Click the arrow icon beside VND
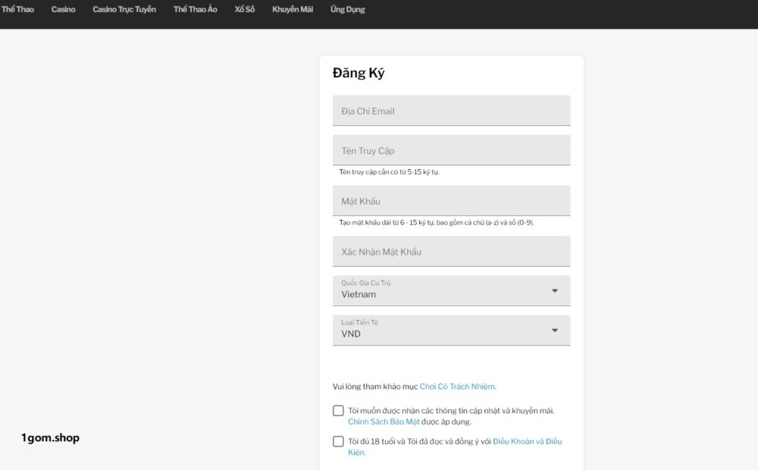The width and height of the screenshot is (758, 470). tap(555, 331)
